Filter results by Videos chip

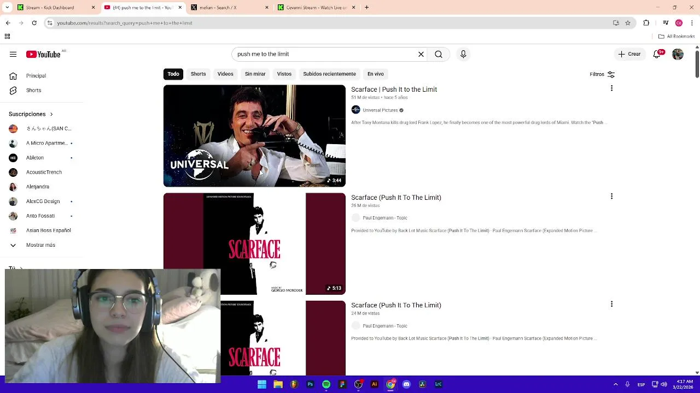[x=225, y=74]
